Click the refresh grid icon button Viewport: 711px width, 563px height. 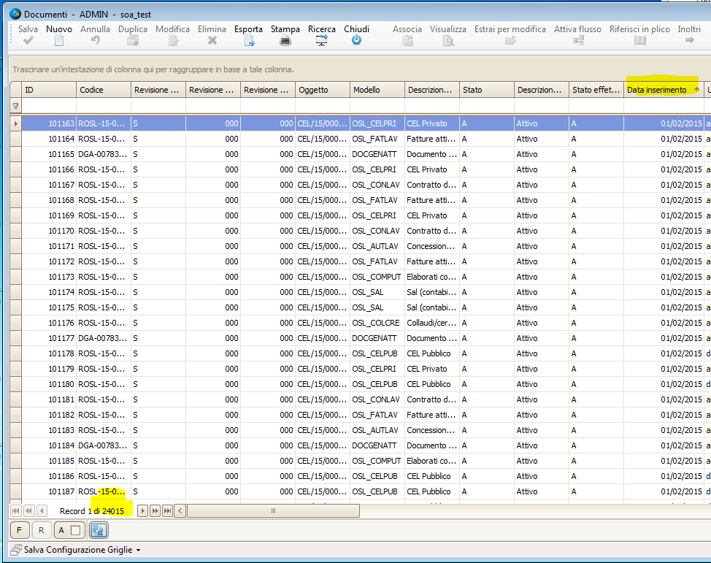click(99, 530)
